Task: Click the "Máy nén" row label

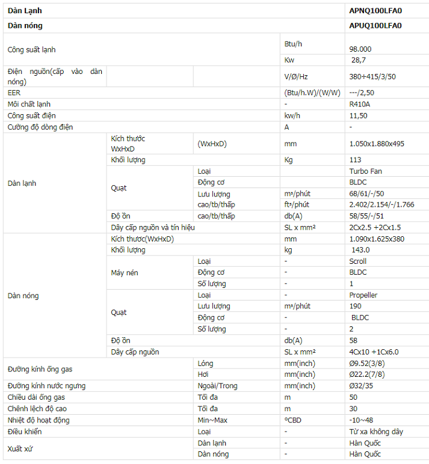Action: point(125,273)
